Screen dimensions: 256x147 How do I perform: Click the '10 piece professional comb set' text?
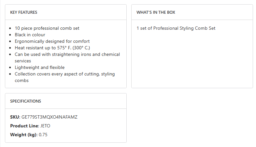tap(47, 28)
